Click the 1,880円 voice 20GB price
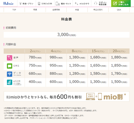Screen dimensions: 134x123 [119, 57]
